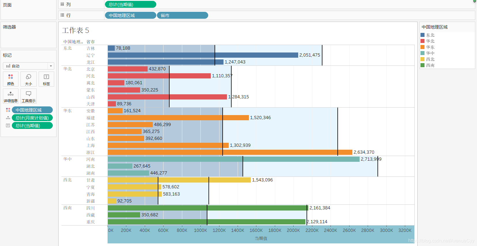Select 省市 pill on rows shelf
This screenshot has height=246, width=477.
tap(183, 15)
